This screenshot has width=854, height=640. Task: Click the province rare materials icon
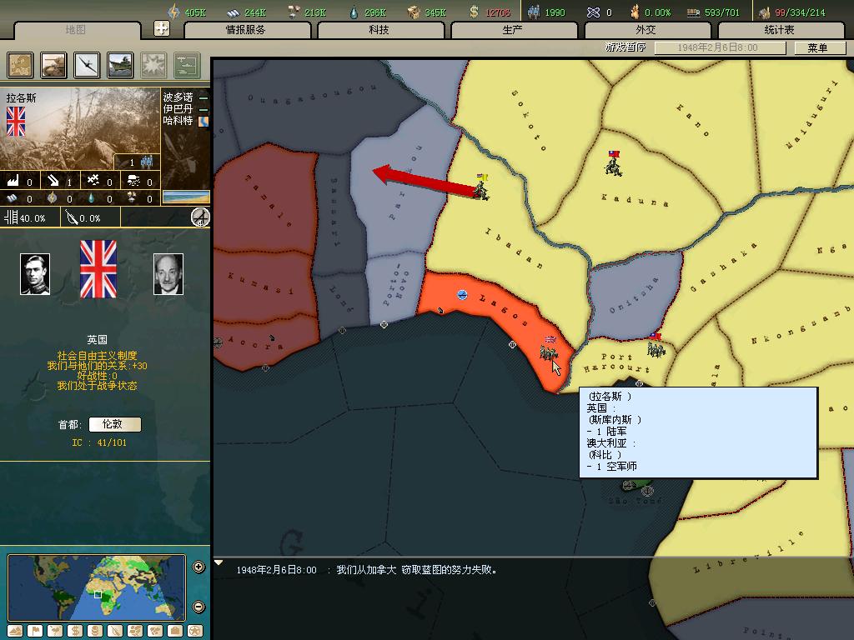(x=131, y=198)
